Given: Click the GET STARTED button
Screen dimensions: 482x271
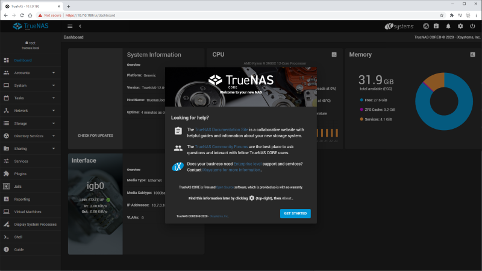Looking at the screenshot, I should click(295, 213).
